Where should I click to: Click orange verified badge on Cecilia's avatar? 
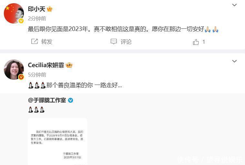coord(21,77)
